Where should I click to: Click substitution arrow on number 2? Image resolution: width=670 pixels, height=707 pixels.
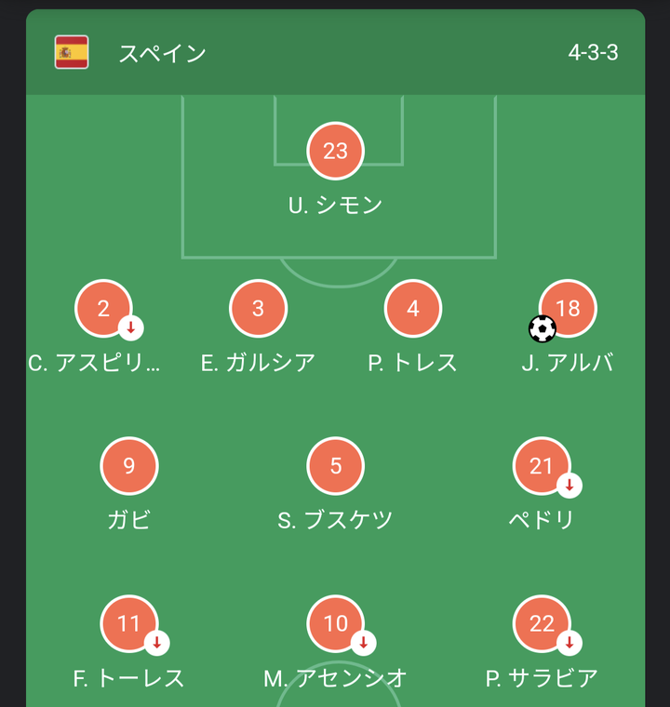131,327
